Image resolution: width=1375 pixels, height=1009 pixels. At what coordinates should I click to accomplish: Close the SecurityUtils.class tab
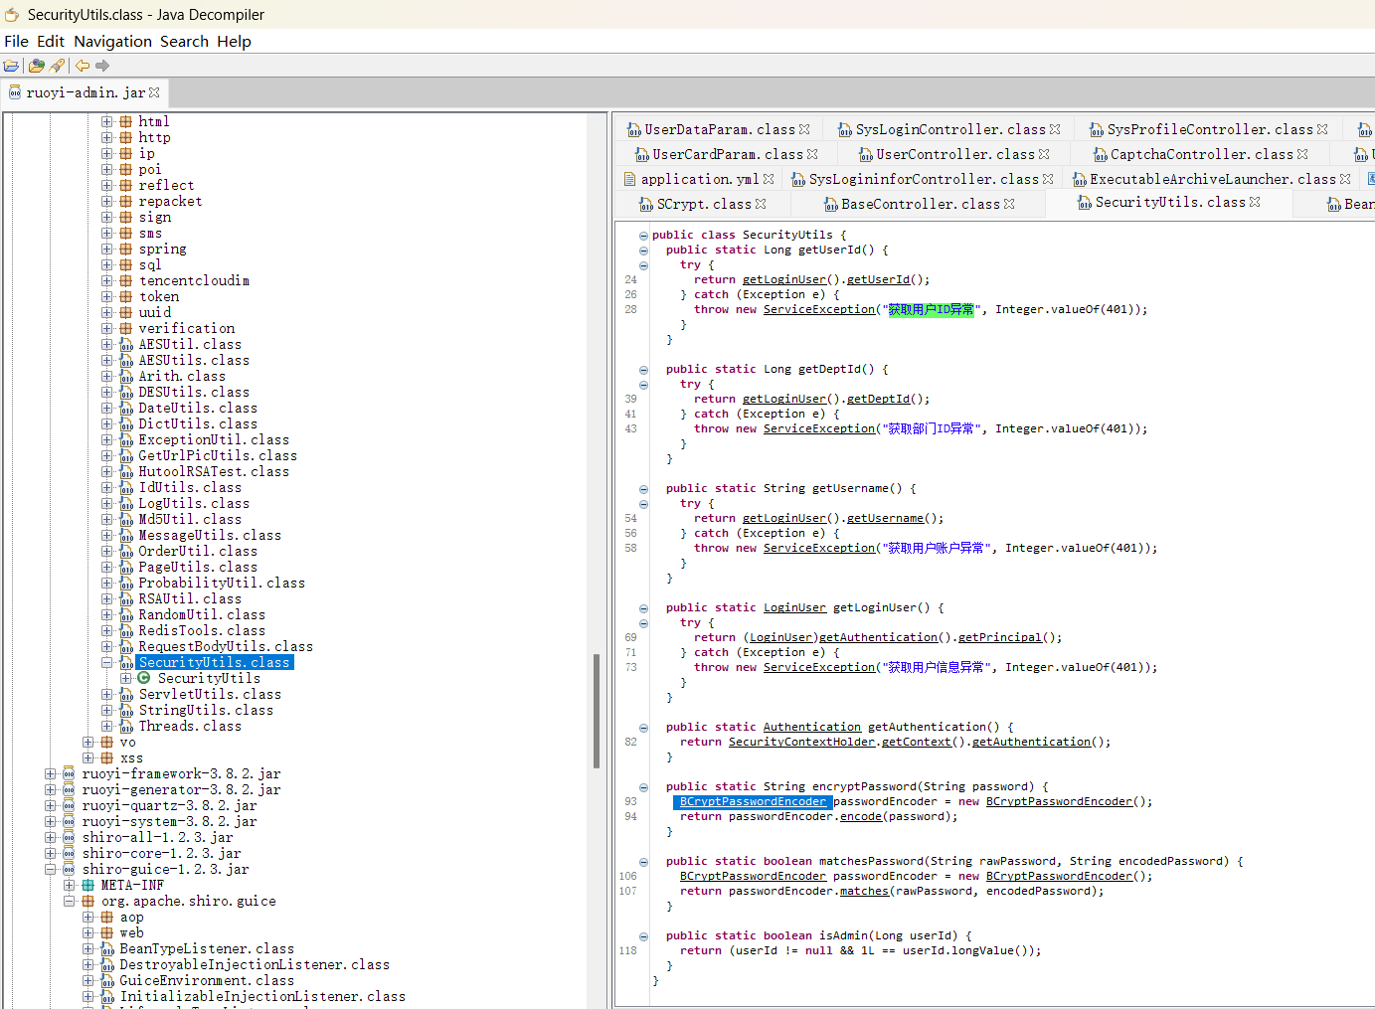point(1255,202)
